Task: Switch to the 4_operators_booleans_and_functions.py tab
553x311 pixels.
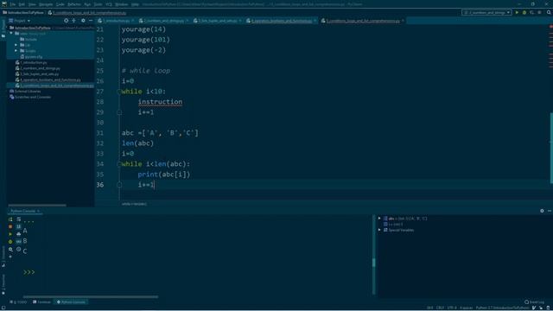Action: click(x=281, y=21)
